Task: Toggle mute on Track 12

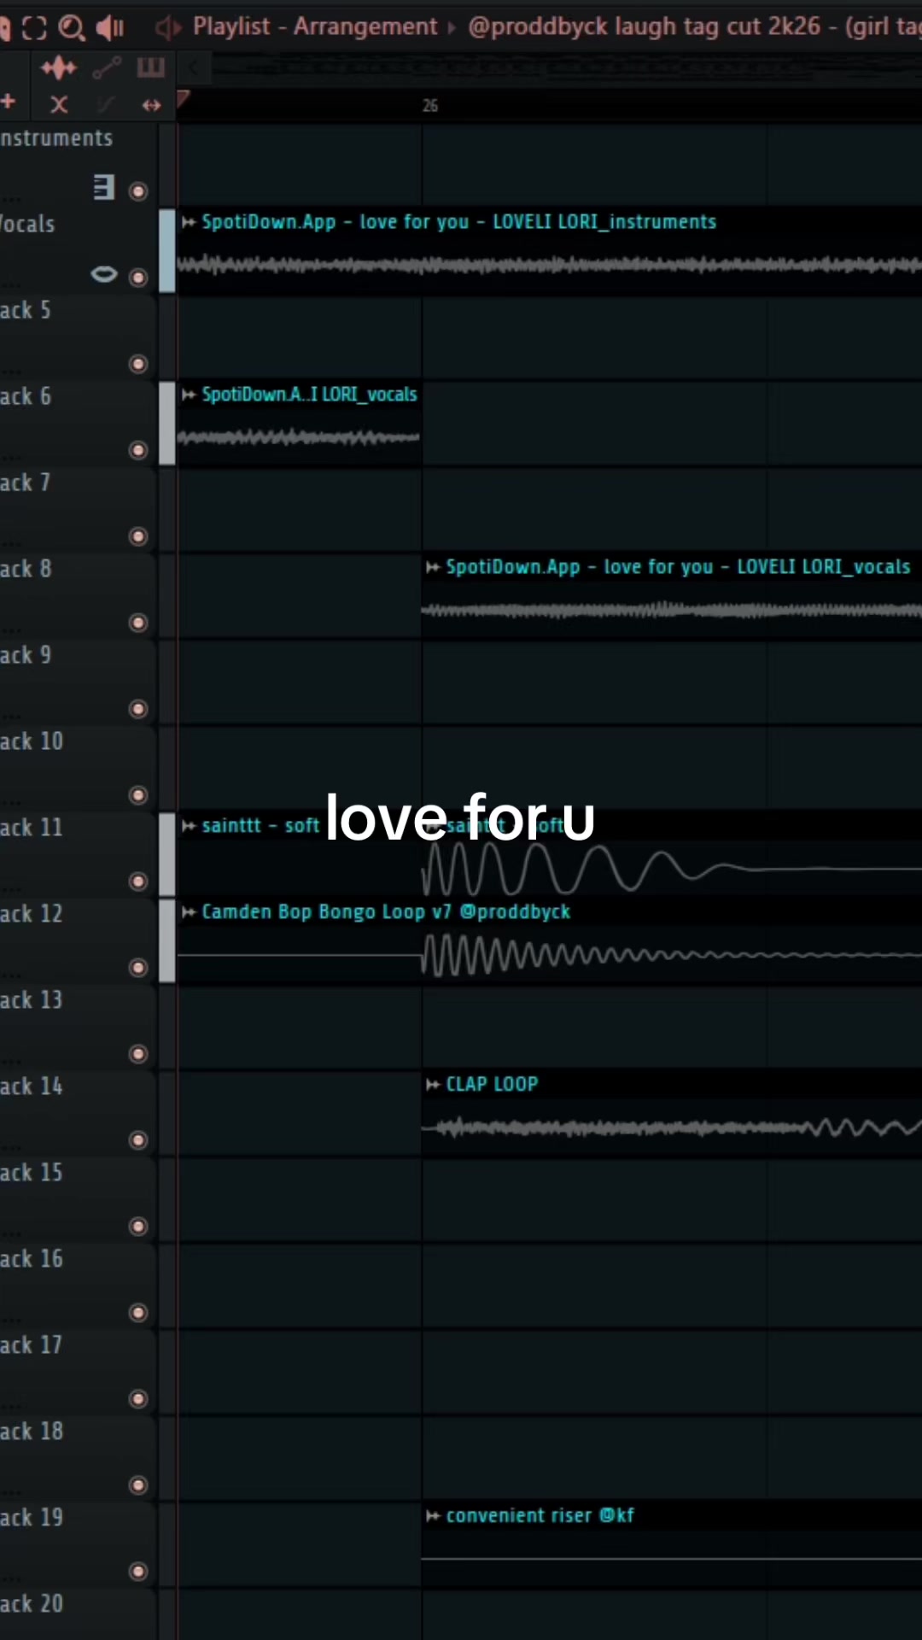Action: [138, 968]
